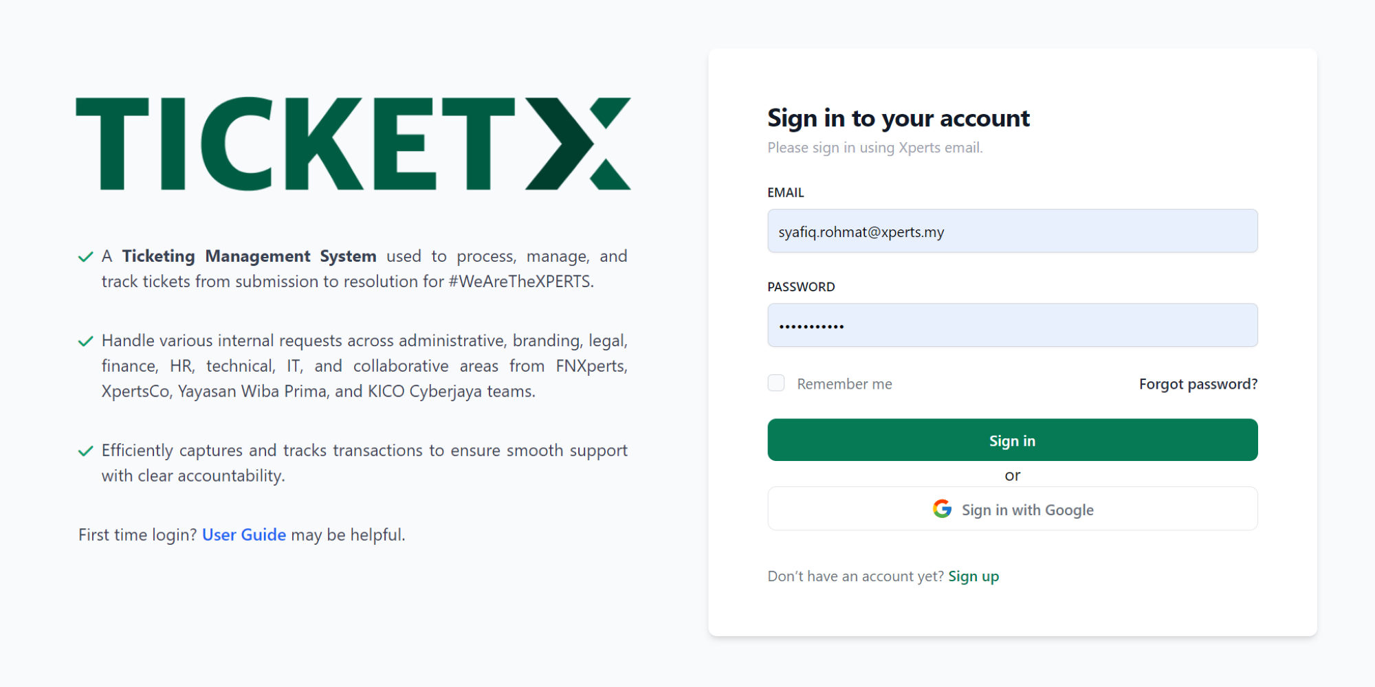
Task: Click the Remember me label text
Action: [x=844, y=384]
